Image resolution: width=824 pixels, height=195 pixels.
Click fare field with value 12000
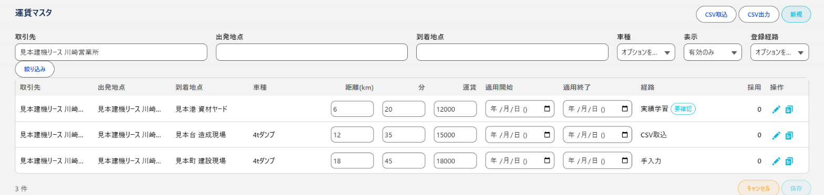tap(455, 109)
